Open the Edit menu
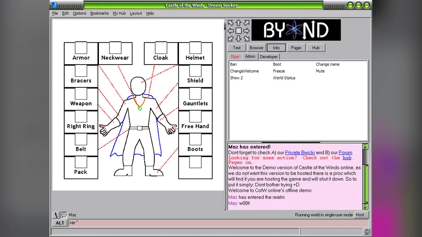 tap(65, 13)
